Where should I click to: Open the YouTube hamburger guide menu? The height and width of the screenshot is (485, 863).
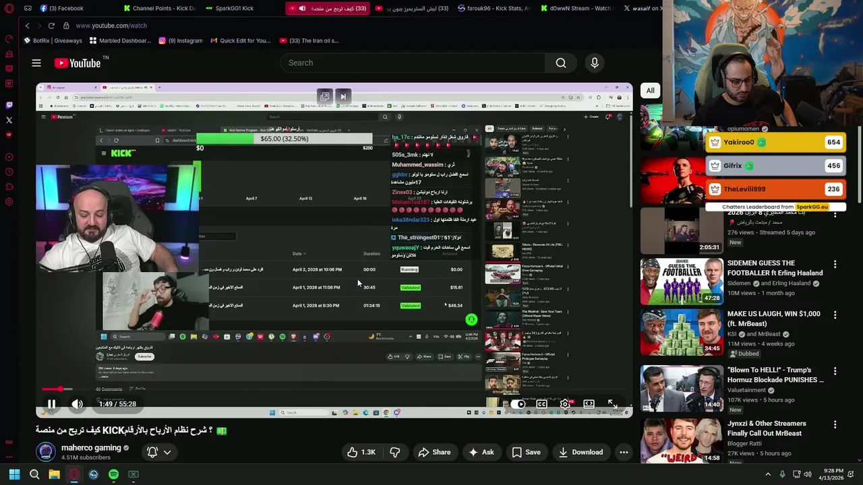(x=36, y=63)
